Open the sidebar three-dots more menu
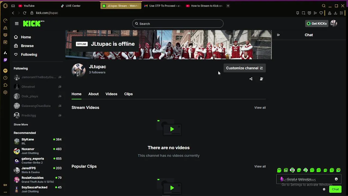Viewport: 348px width, 196px height. tap(5, 192)
